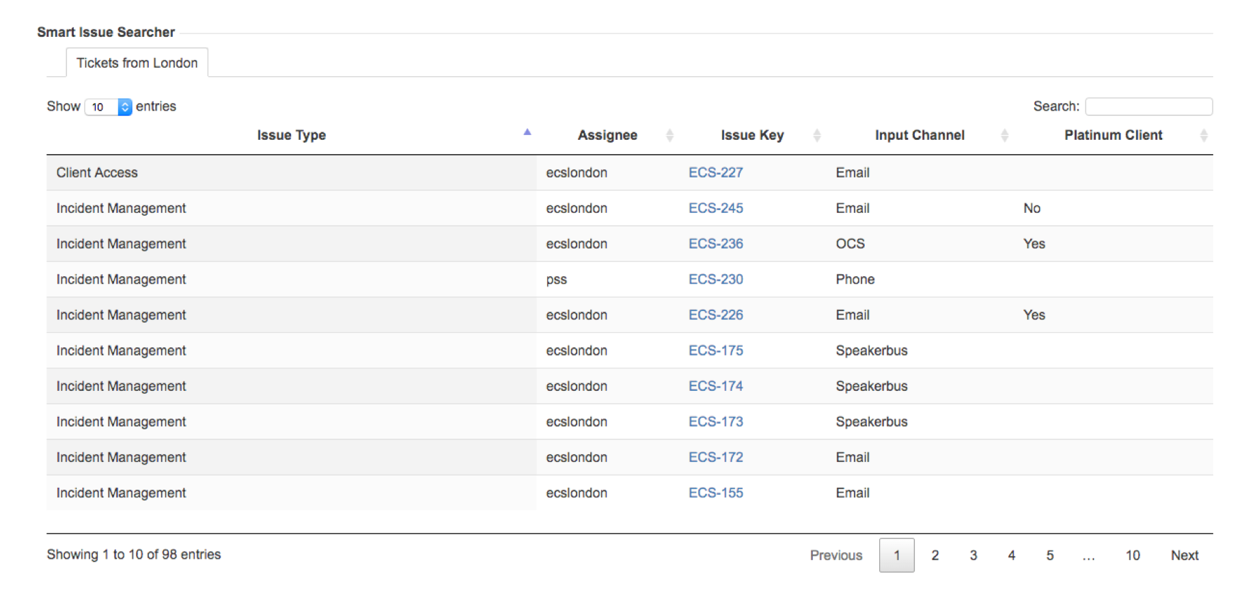The height and width of the screenshot is (614, 1257).
Task: Jump to page 10 of results
Action: (1132, 555)
